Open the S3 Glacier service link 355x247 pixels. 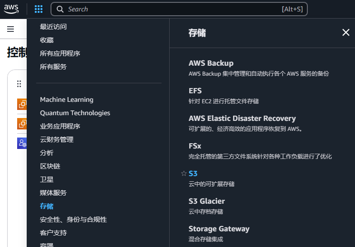[207, 201]
